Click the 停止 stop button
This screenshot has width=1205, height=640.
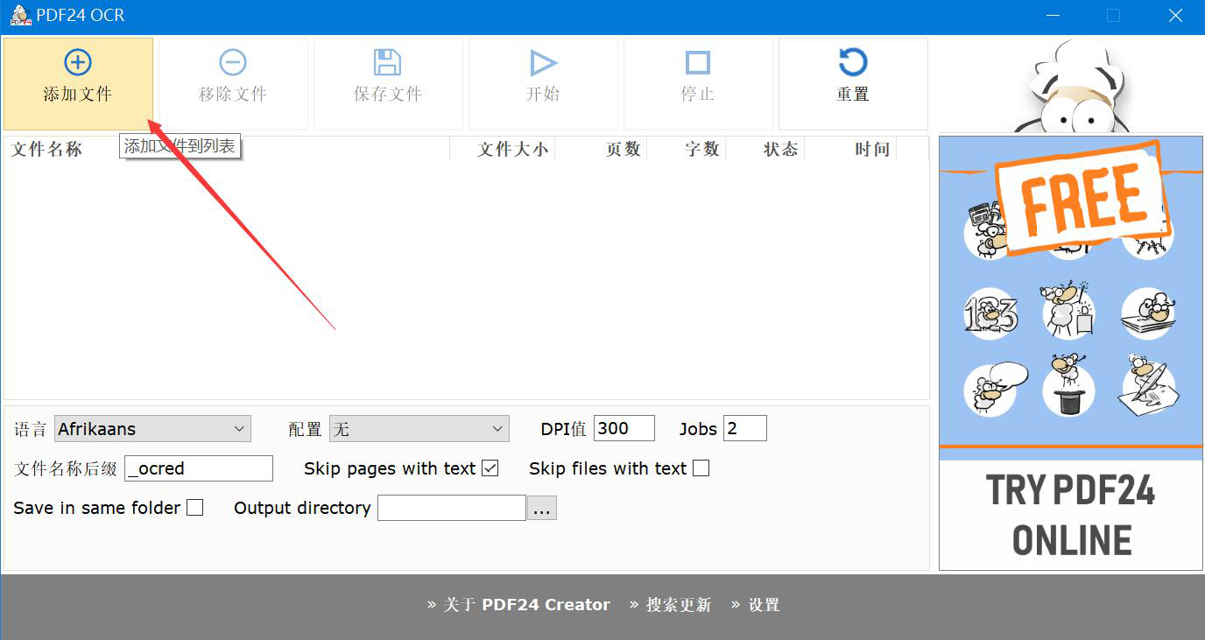pos(698,83)
